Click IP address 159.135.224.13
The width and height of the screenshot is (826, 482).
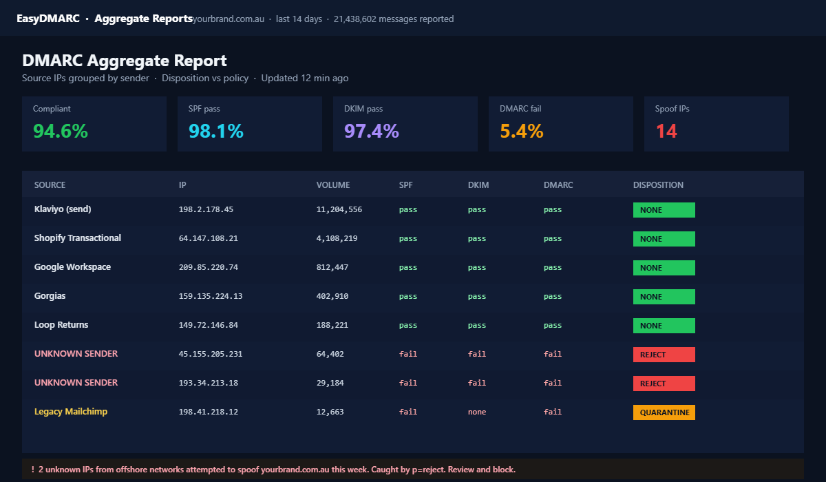tap(211, 296)
